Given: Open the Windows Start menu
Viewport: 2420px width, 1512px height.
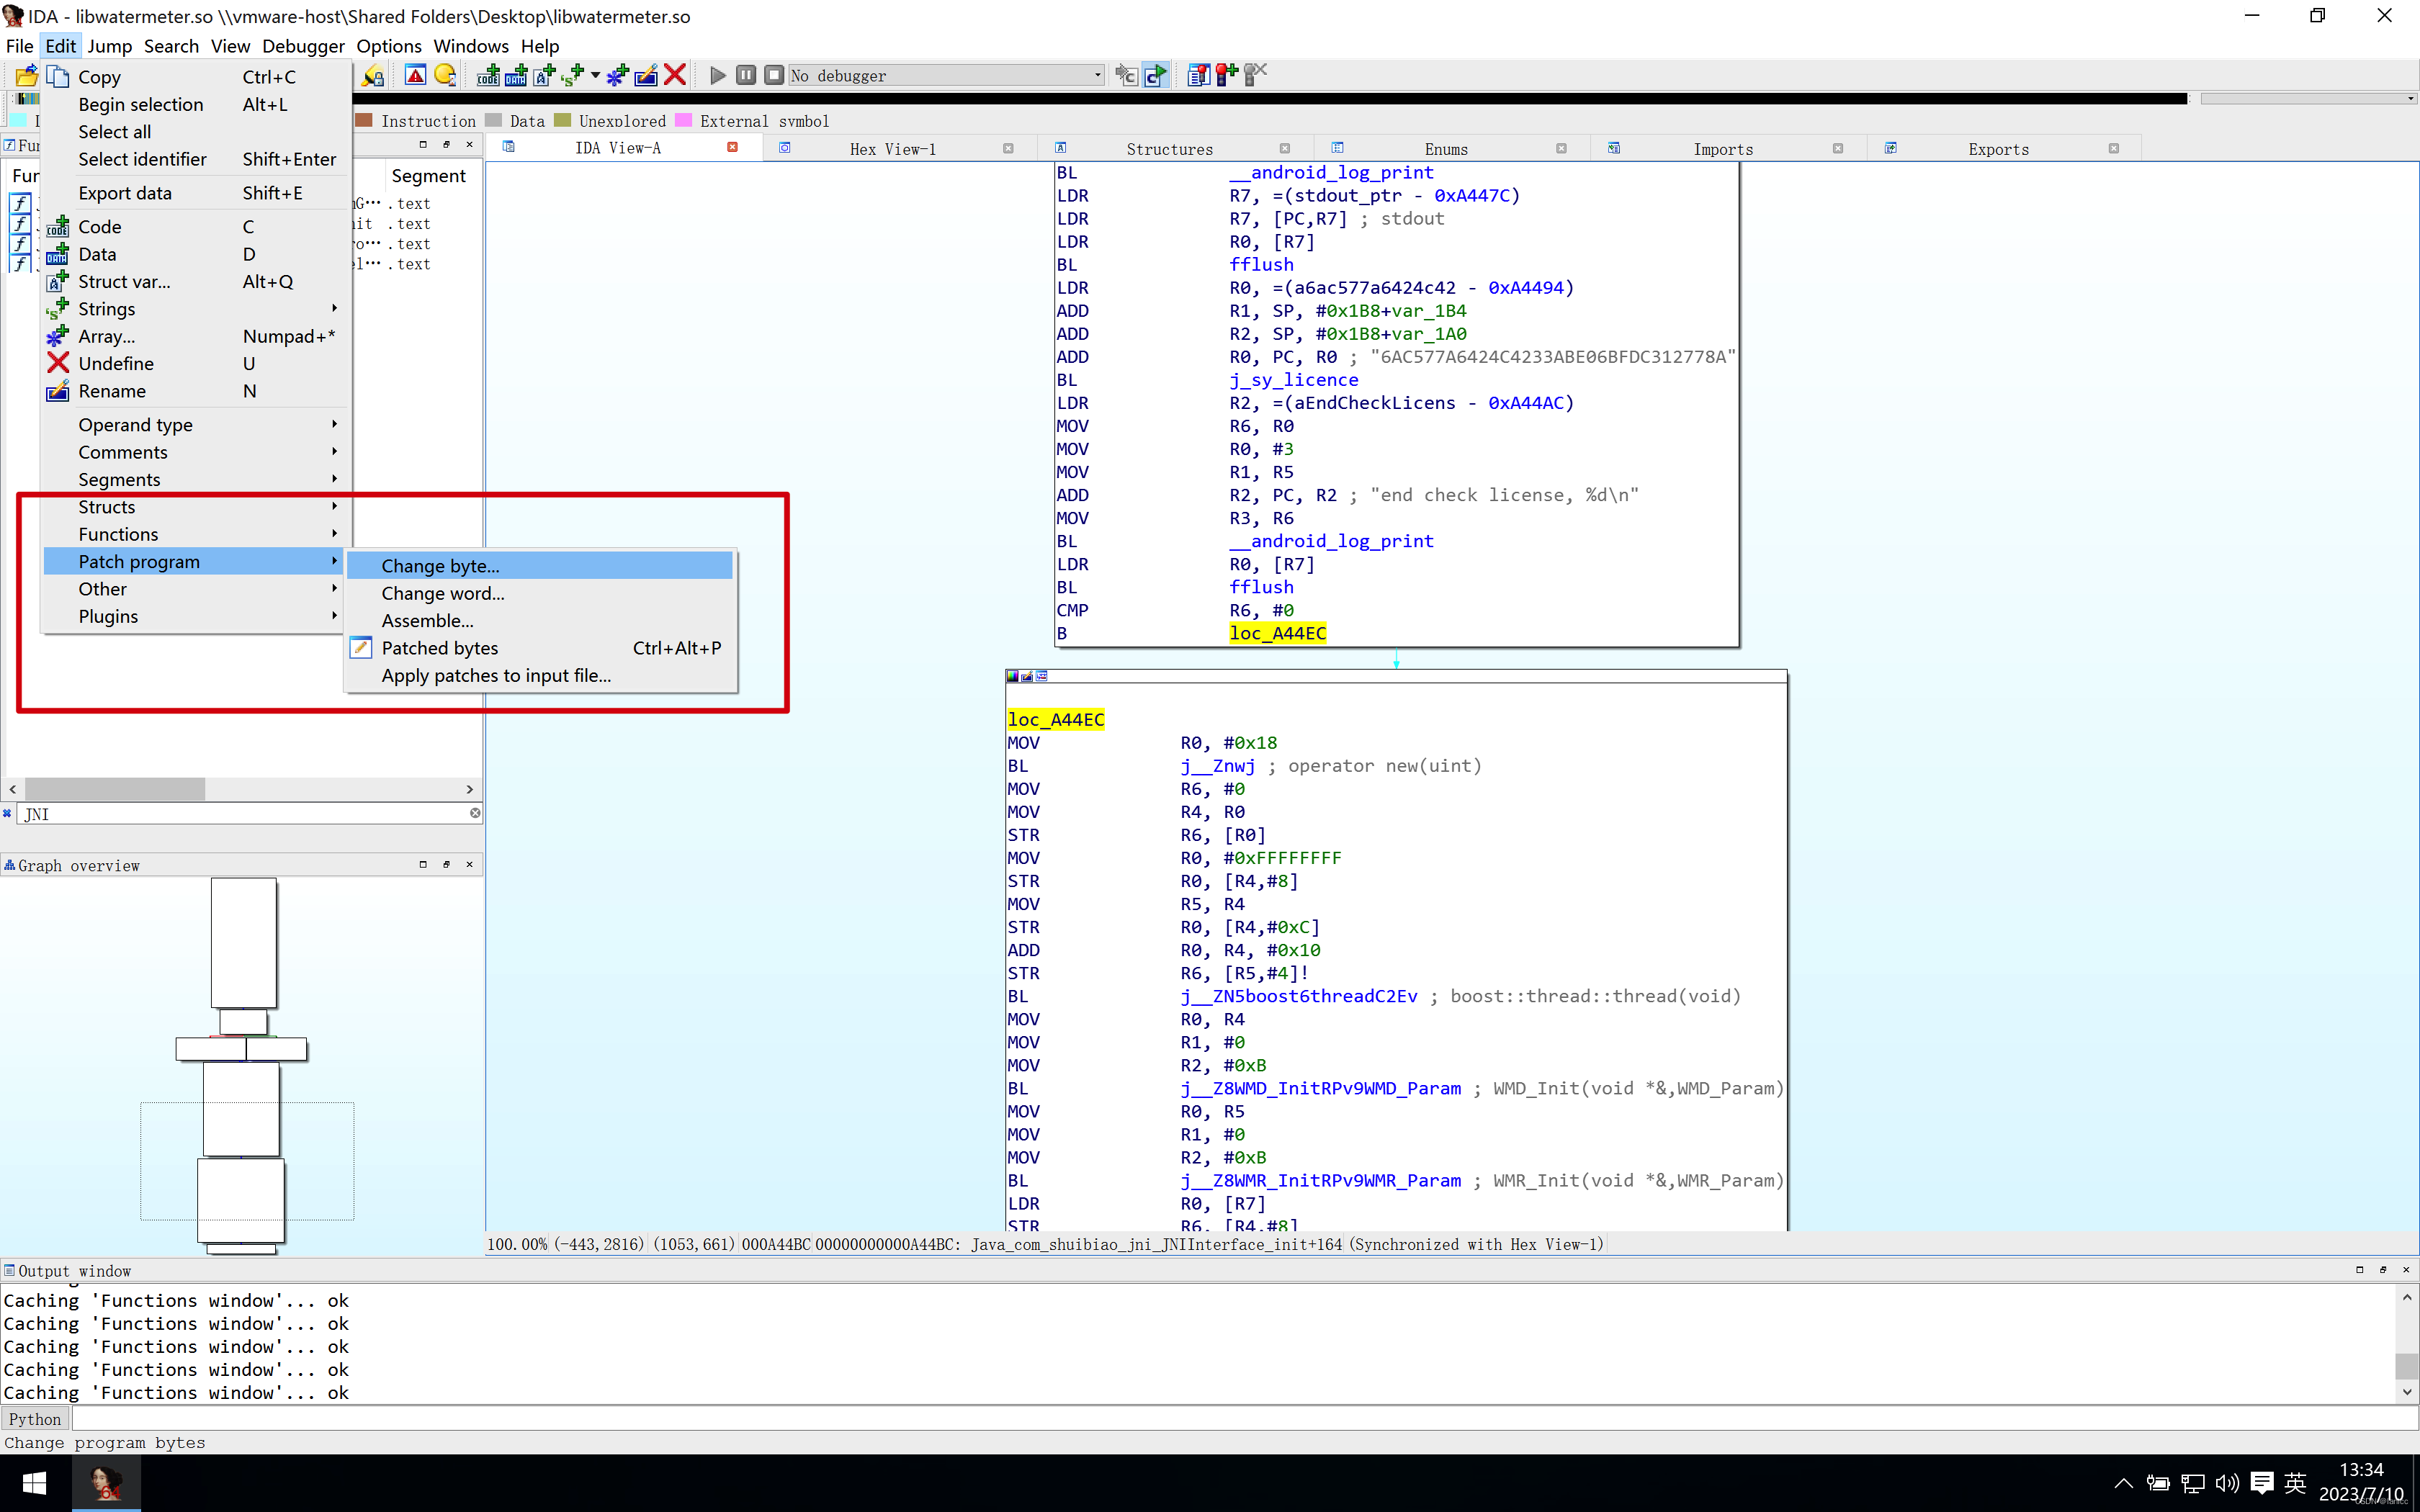Looking at the screenshot, I should (x=34, y=1483).
